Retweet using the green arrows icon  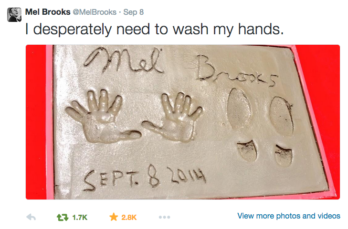(63, 217)
